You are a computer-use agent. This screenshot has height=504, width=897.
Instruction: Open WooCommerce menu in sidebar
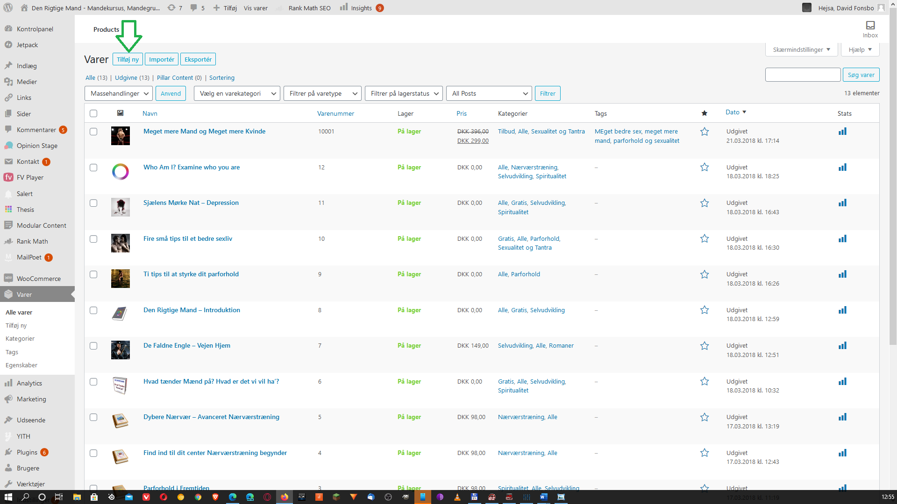tap(38, 279)
